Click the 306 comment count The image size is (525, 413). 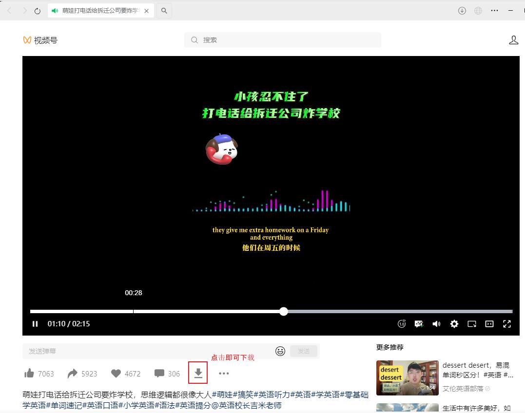pyautogui.click(x=174, y=374)
